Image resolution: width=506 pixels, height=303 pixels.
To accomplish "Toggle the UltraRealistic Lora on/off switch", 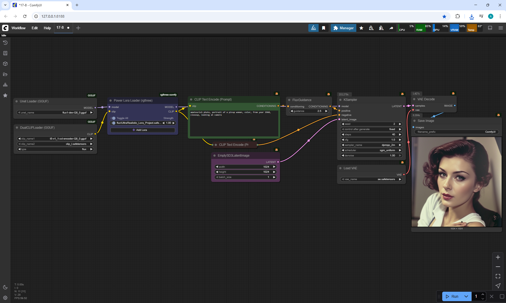I will [114, 123].
